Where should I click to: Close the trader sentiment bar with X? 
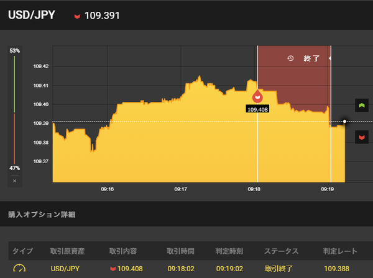(15, 181)
